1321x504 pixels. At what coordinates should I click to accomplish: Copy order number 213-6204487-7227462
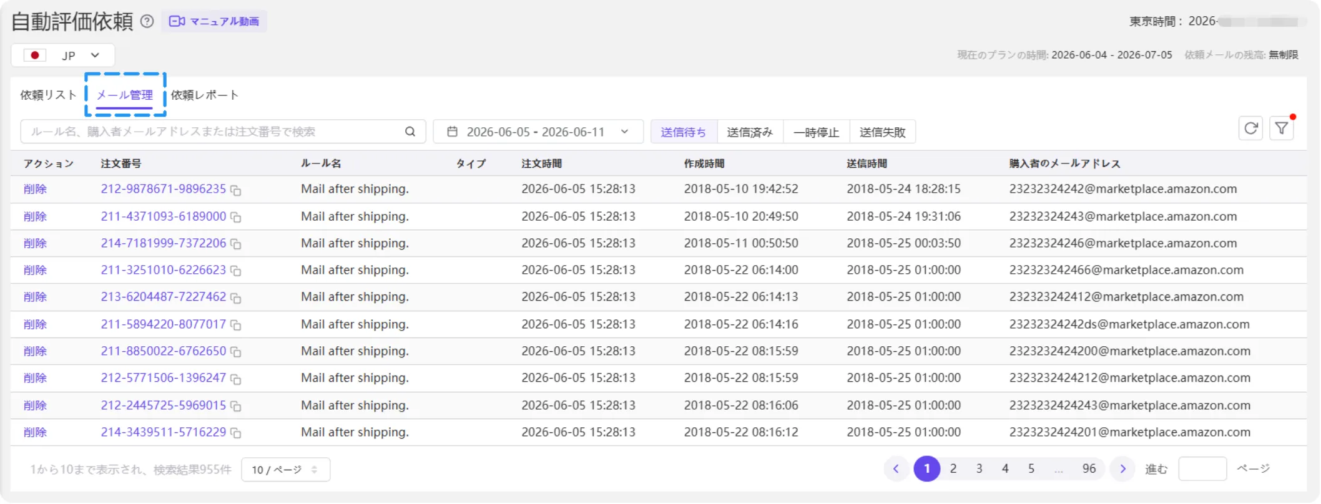pyautogui.click(x=236, y=298)
